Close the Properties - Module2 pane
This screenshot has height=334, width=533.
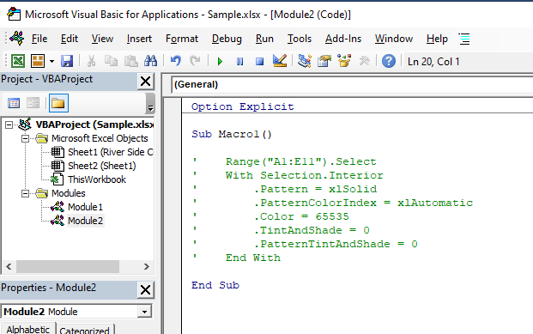(146, 290)
